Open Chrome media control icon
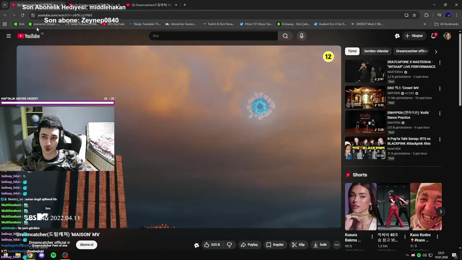Screen dimensions: 462x260 tap(439, 15)
